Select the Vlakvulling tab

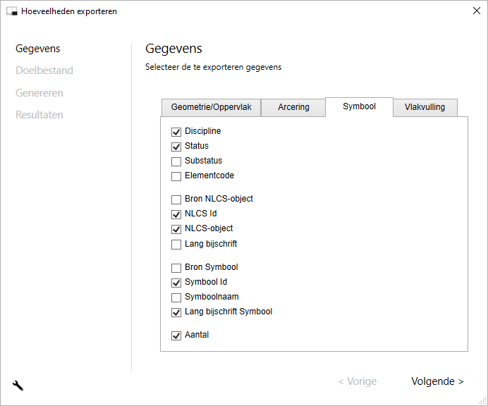[x=425, y=108]
